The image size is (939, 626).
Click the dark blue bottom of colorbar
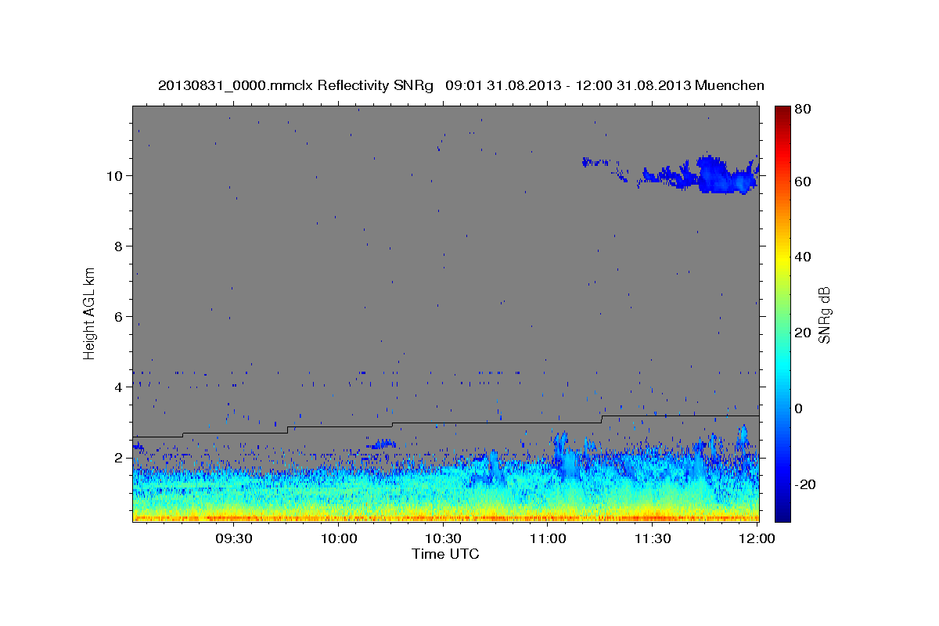pyautogui.click(x=782, y=510)
